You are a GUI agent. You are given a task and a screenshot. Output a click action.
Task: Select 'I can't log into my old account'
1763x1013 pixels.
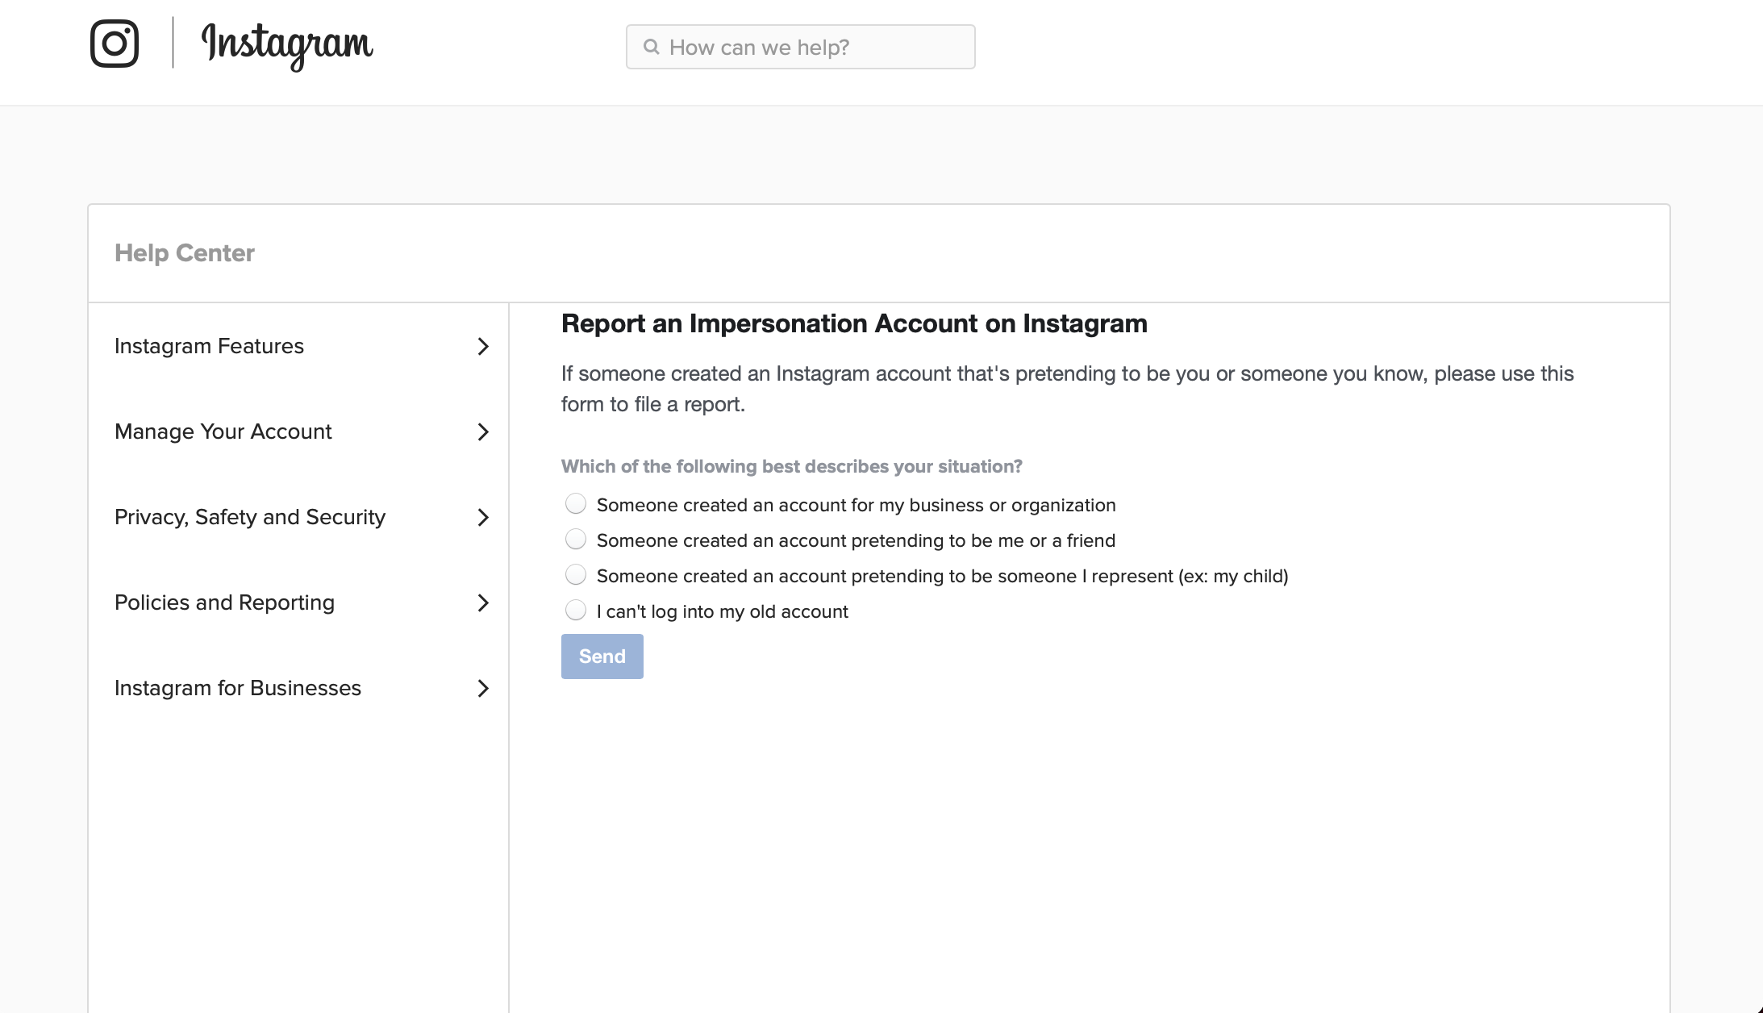pos(576,610)
